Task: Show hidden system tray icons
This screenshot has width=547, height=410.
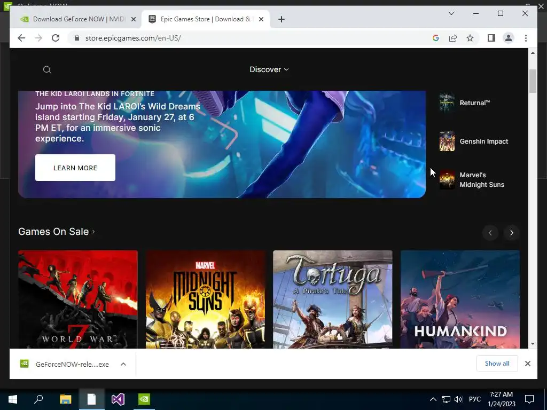Action: click(x=433, y=399)
